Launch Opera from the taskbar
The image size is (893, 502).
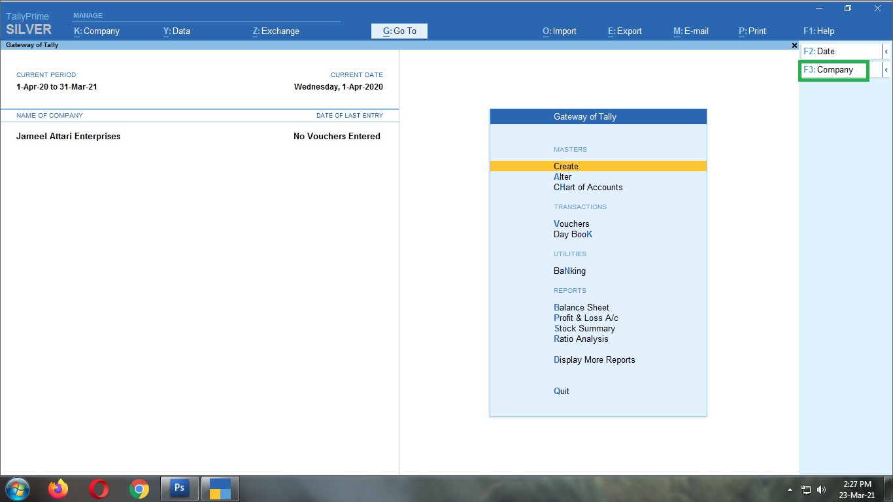tap(99, 489)
